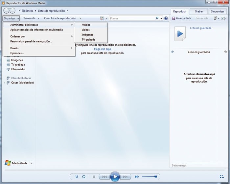Click the Haga clic aquí link
Screen dimensions: 230x184
(103, 49)
